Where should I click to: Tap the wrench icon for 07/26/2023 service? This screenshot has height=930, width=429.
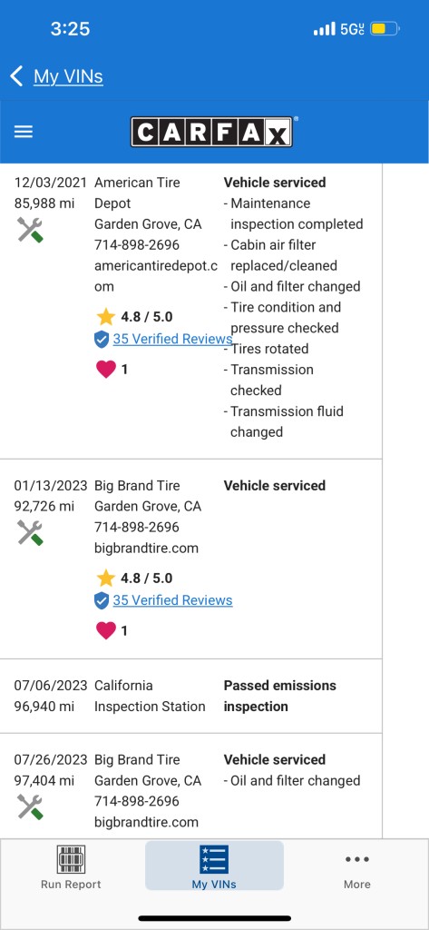(30, 806)
